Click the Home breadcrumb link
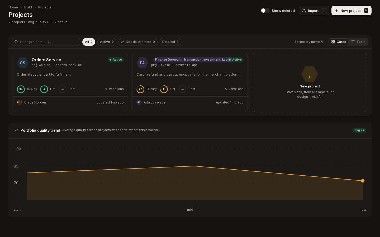This screenshot has height=237, width=380. (x=13, y=7)
